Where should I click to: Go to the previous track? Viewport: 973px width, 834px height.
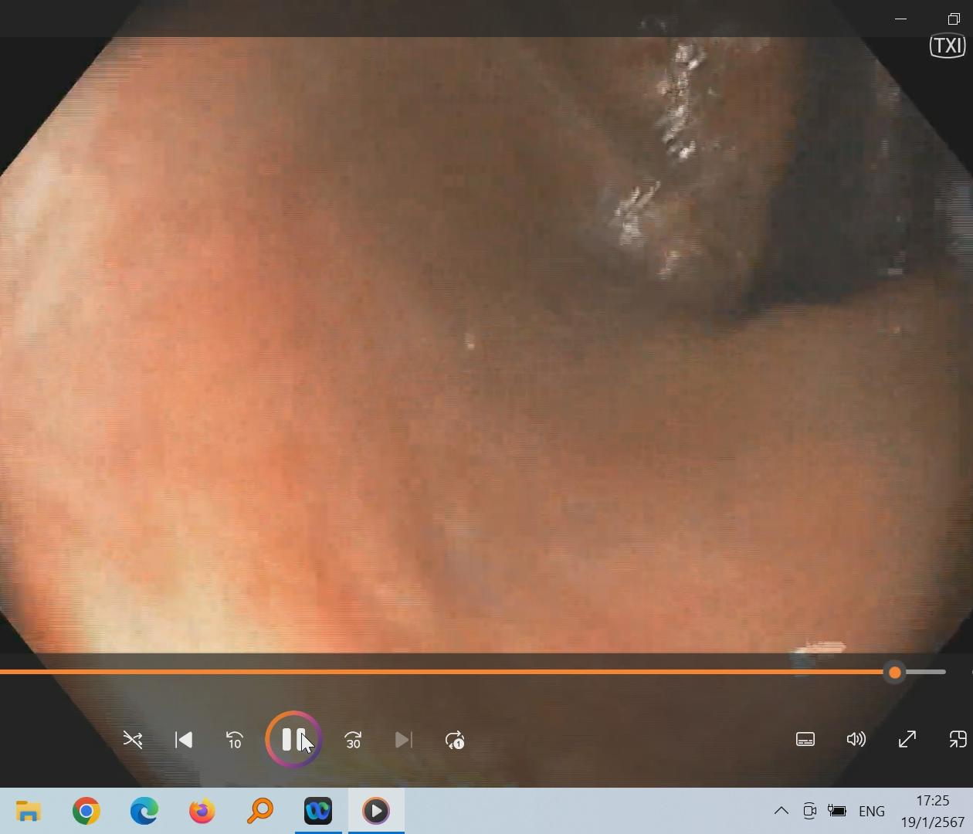click(184, 740)
